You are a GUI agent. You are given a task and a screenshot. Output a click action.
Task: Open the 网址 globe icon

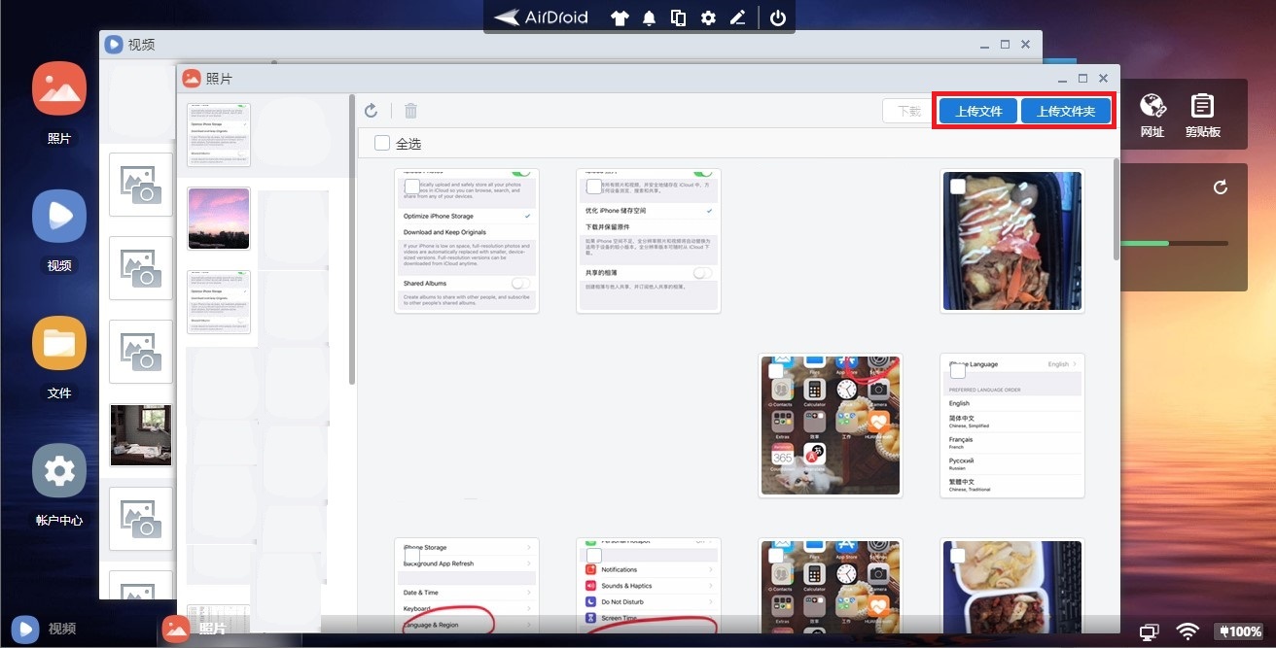[x=1152, y=106]
